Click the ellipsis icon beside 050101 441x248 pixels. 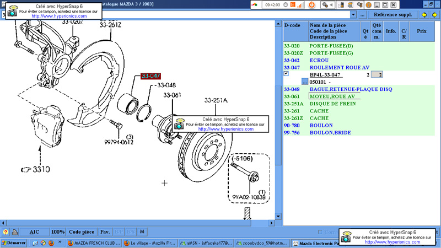pos(305,82)
